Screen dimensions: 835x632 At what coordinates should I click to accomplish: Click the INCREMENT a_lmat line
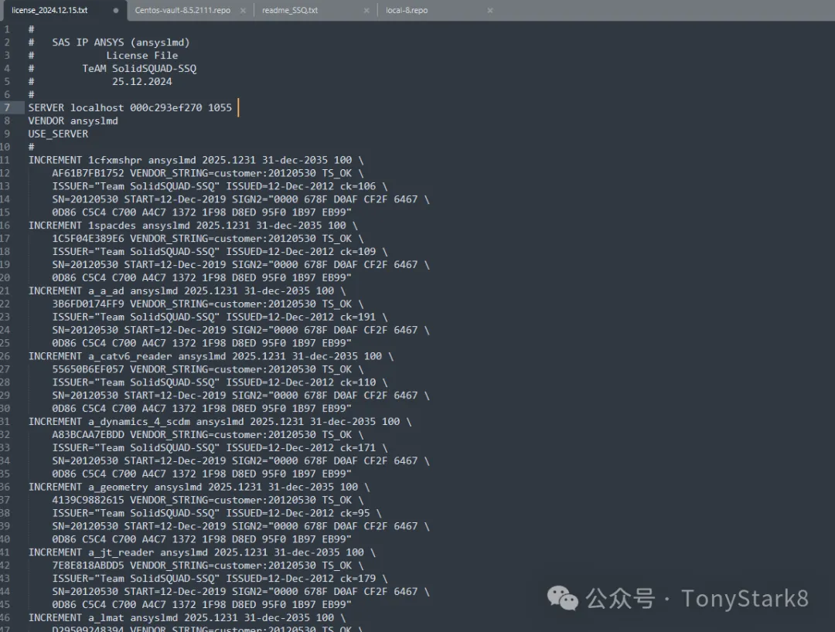[x=187, y=618]
